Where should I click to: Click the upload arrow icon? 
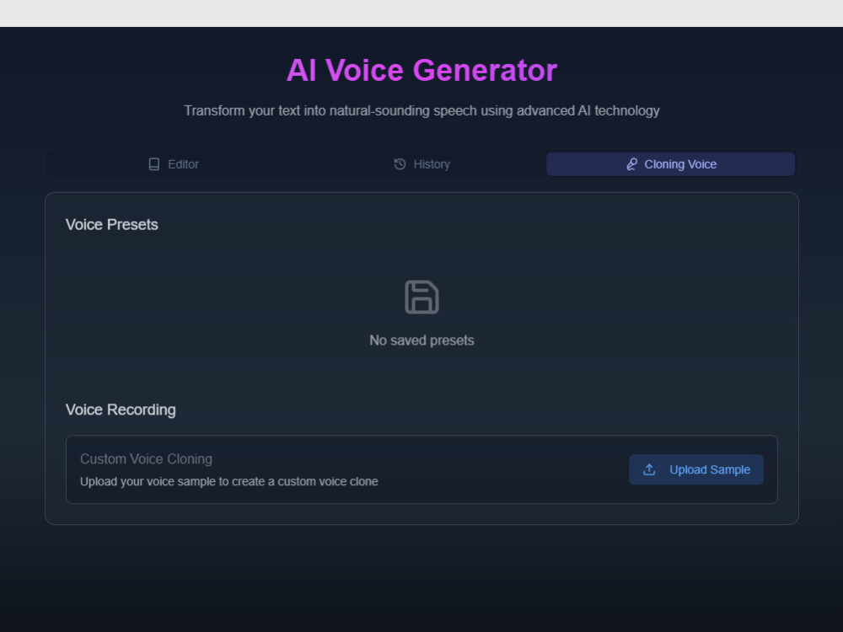pyautogui.click(x=649, y=469)
